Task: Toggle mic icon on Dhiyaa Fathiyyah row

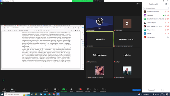Action: click(166, 23)
